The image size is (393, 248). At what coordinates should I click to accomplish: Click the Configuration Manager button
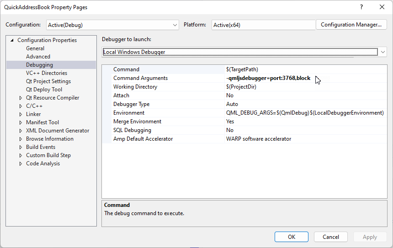[351, 25]
